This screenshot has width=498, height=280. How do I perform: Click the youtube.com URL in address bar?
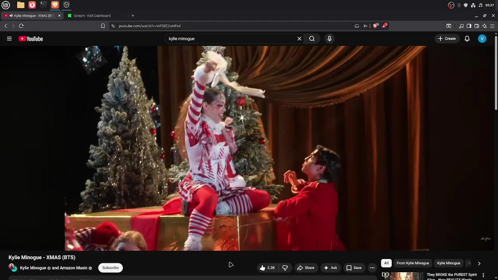pos(149,26)
